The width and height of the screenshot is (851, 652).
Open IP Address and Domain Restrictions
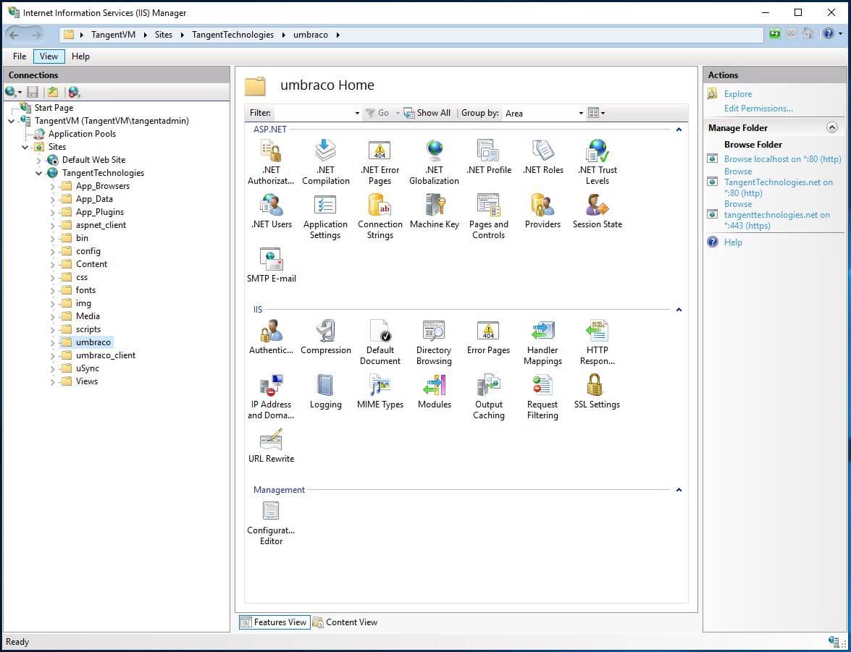(271, 397)
